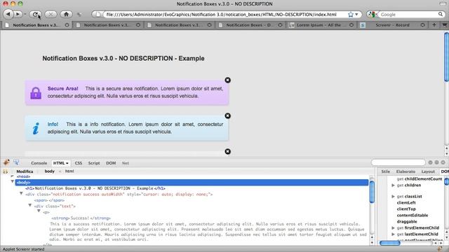Image resolution: width=449 pixels, height=252 pixels.
Task: Close the first Notification Boxes tab
Action: tap(67, 25)
